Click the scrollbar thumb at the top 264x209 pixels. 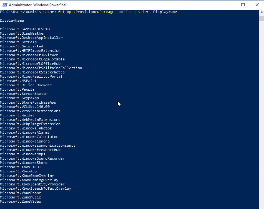262,18
